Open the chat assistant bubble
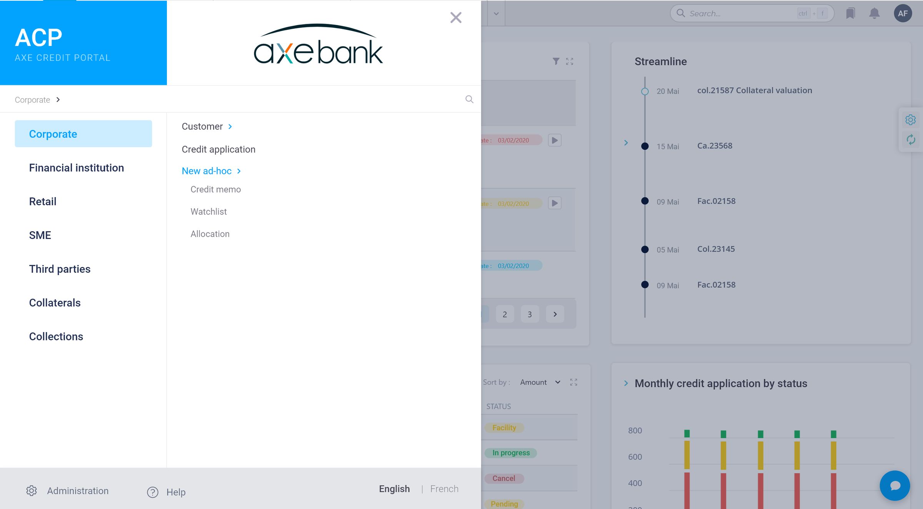This screenshot has height=509, width=923. point(895,486)
